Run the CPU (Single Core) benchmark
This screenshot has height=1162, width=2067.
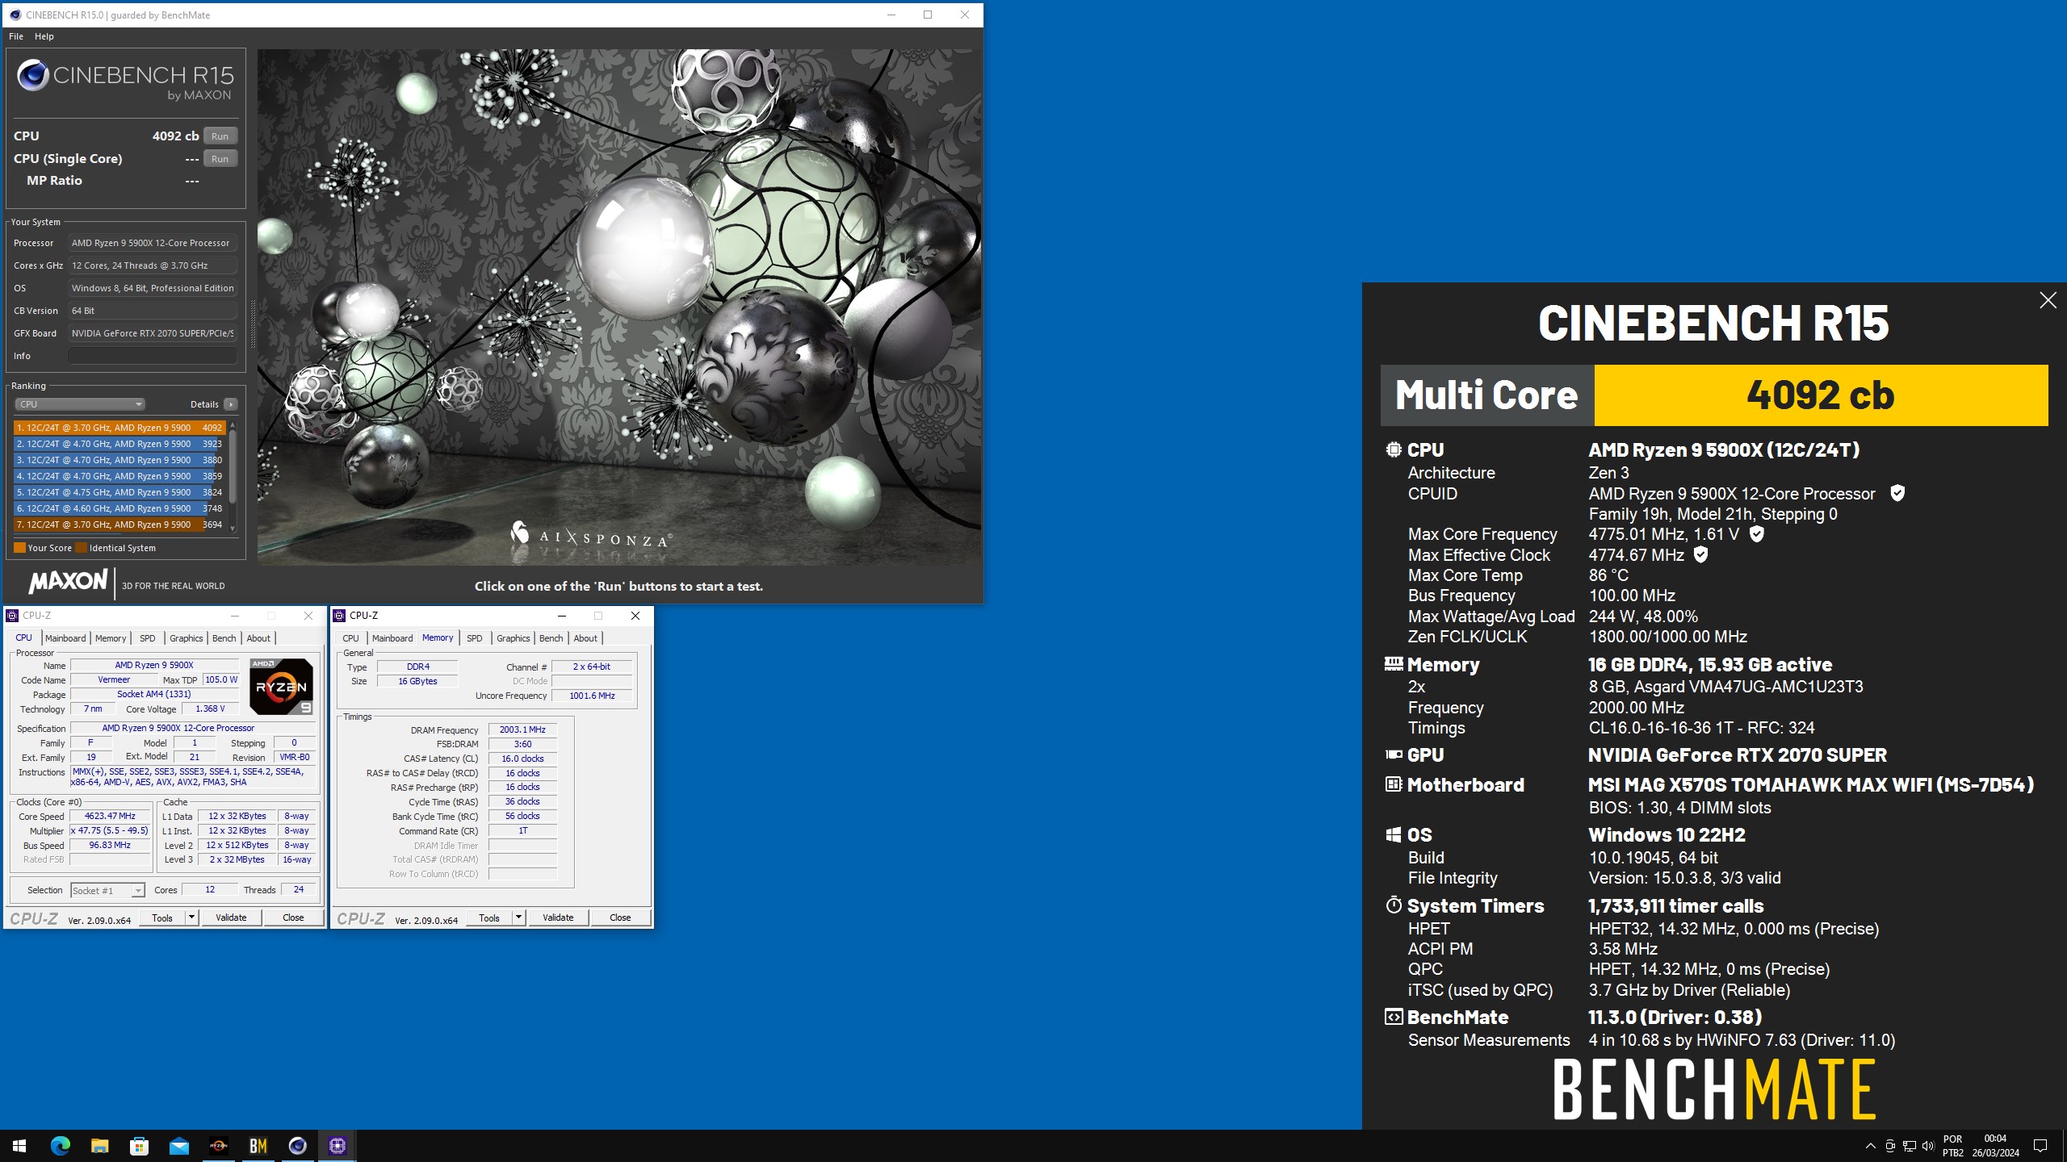[x=220, y=158]
